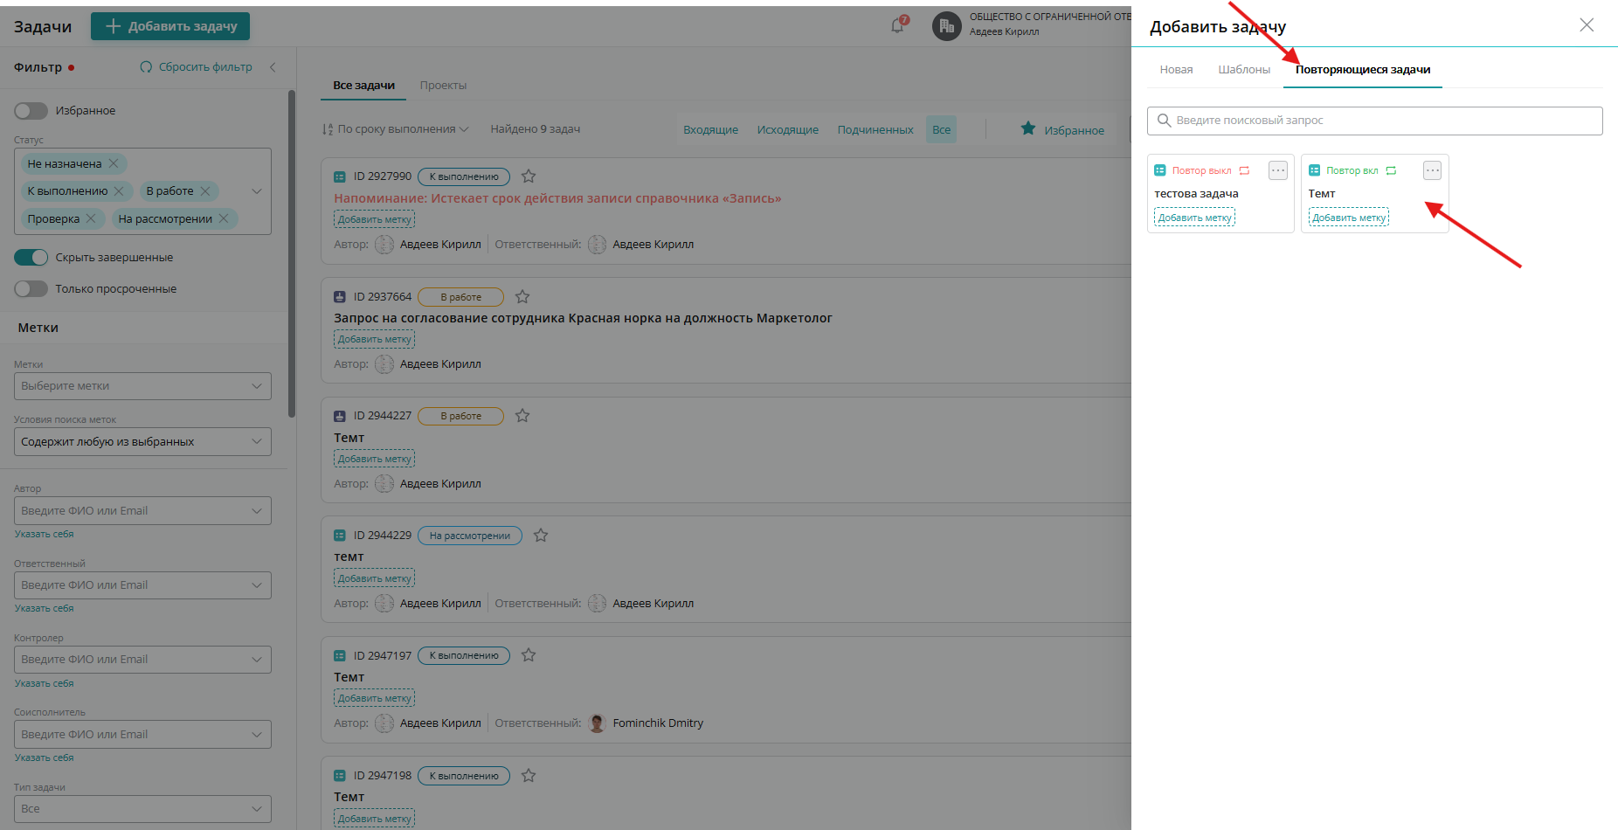Disable the Скрыть завершенные toggle

tap(31, 257)
